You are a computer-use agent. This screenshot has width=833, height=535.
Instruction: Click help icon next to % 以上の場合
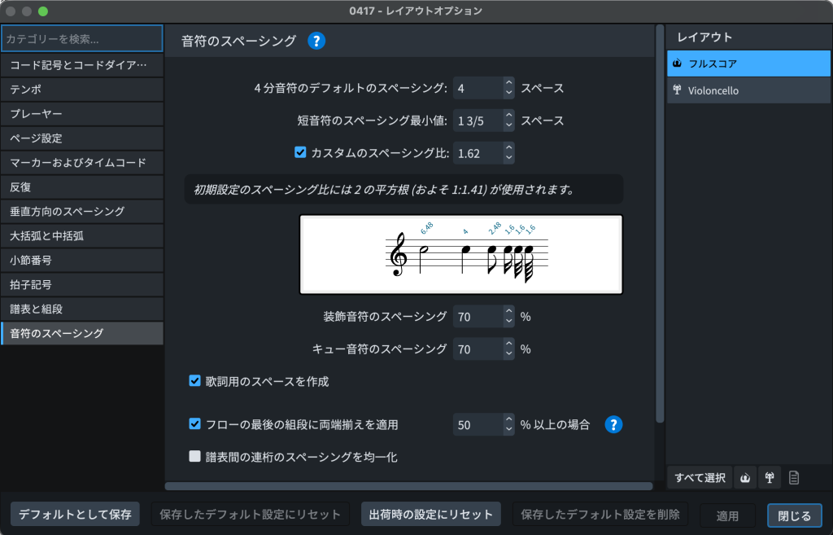(x=613, y=424)
